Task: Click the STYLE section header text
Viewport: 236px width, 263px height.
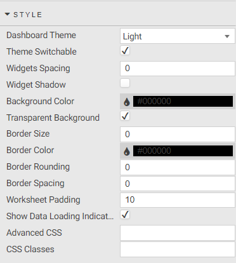Action: click(28, 15)
